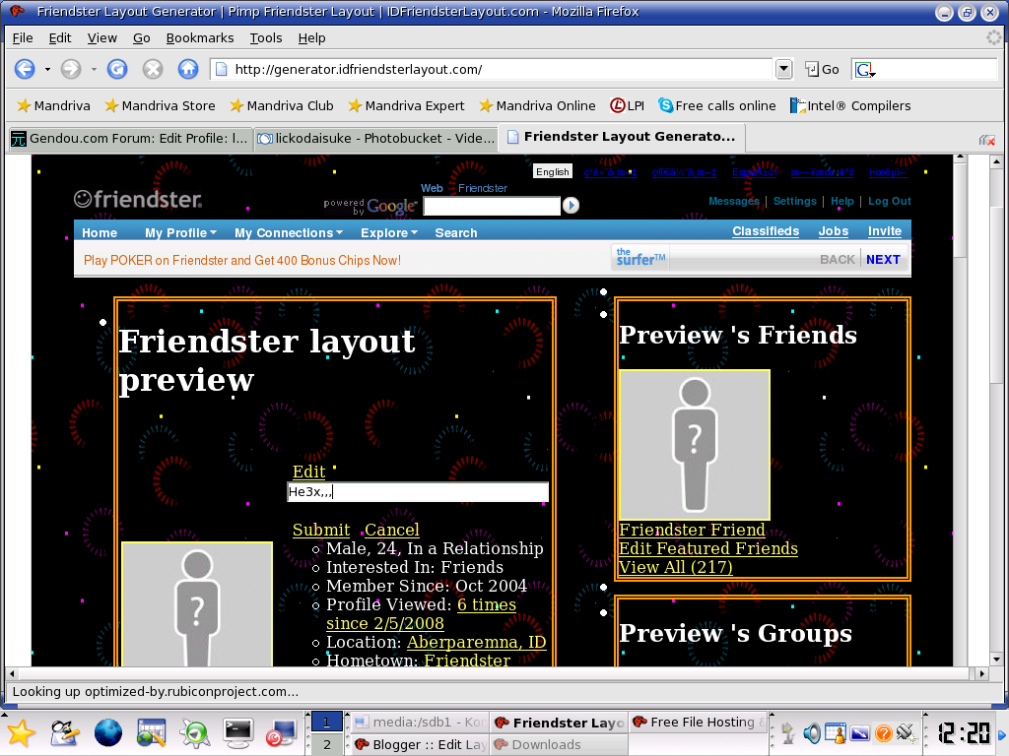
Task: Close the current tab with tab-bar close icon
Action: pyautogui.click(x=987, y=140)
